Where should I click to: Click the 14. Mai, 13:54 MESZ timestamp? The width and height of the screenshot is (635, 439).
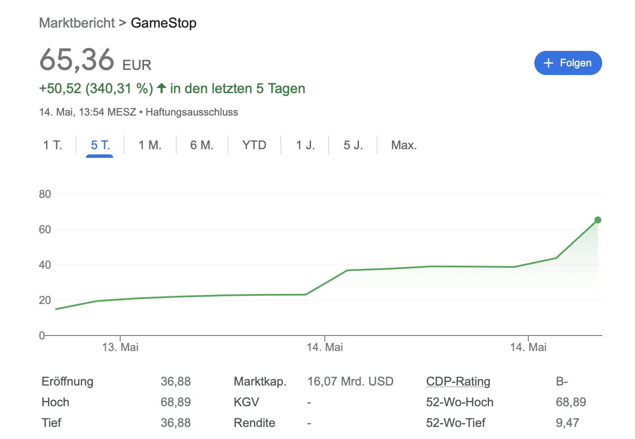pos(88,112)
